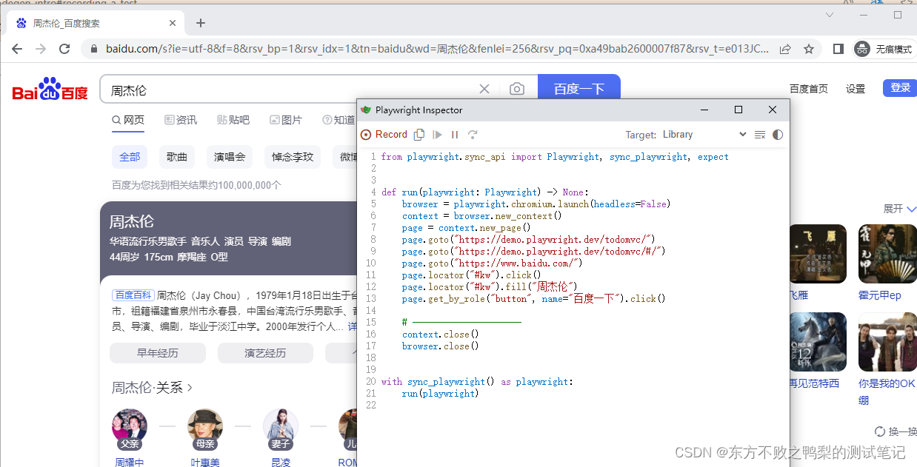This screenshot has width=917, height=467.
Task: Open the 你是我的OK绷 poster thumbnail
Action: (x=887, y=342)
